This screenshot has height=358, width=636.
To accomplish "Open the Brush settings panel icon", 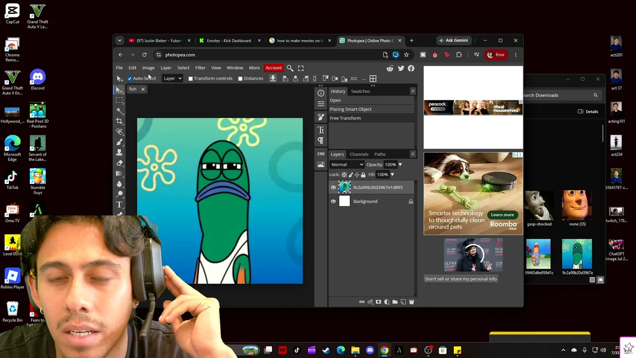I will (321, 117).
